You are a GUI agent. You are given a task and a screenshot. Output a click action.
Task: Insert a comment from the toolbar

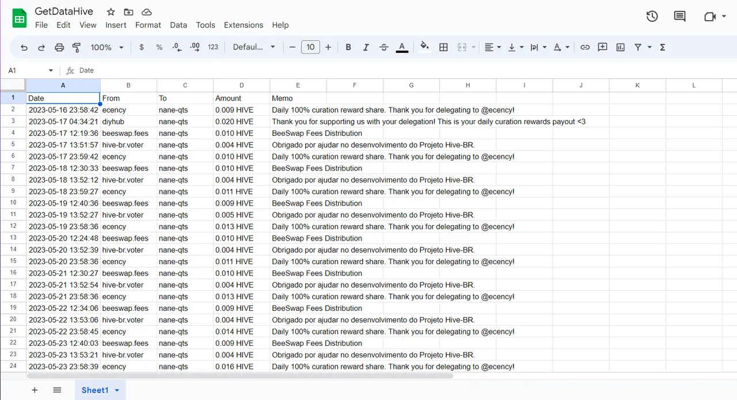(603, 47)
